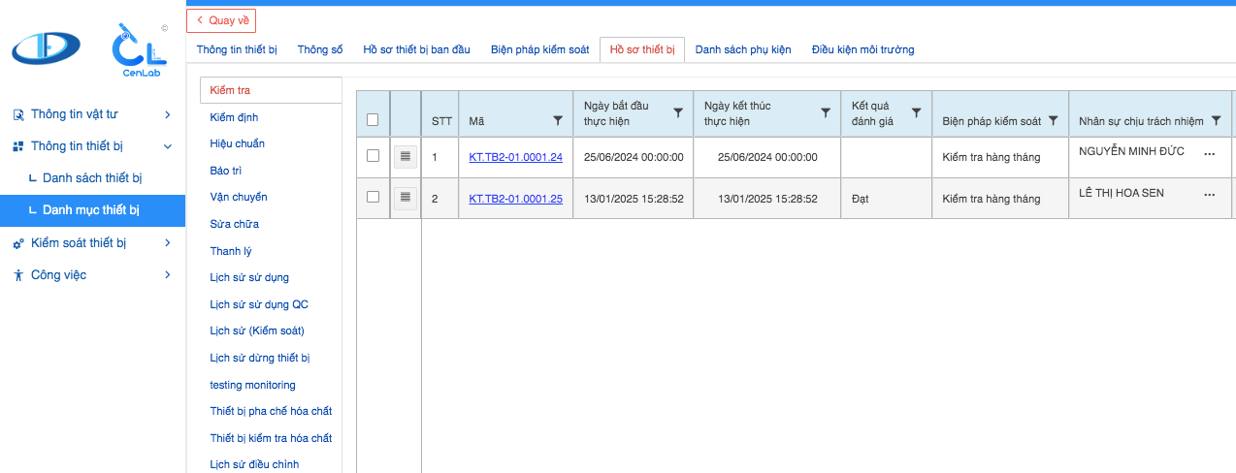Tick the select-all checkbox in table header
The height and width of the screenshot is (473, 1236).
click(x=373, y=120)
